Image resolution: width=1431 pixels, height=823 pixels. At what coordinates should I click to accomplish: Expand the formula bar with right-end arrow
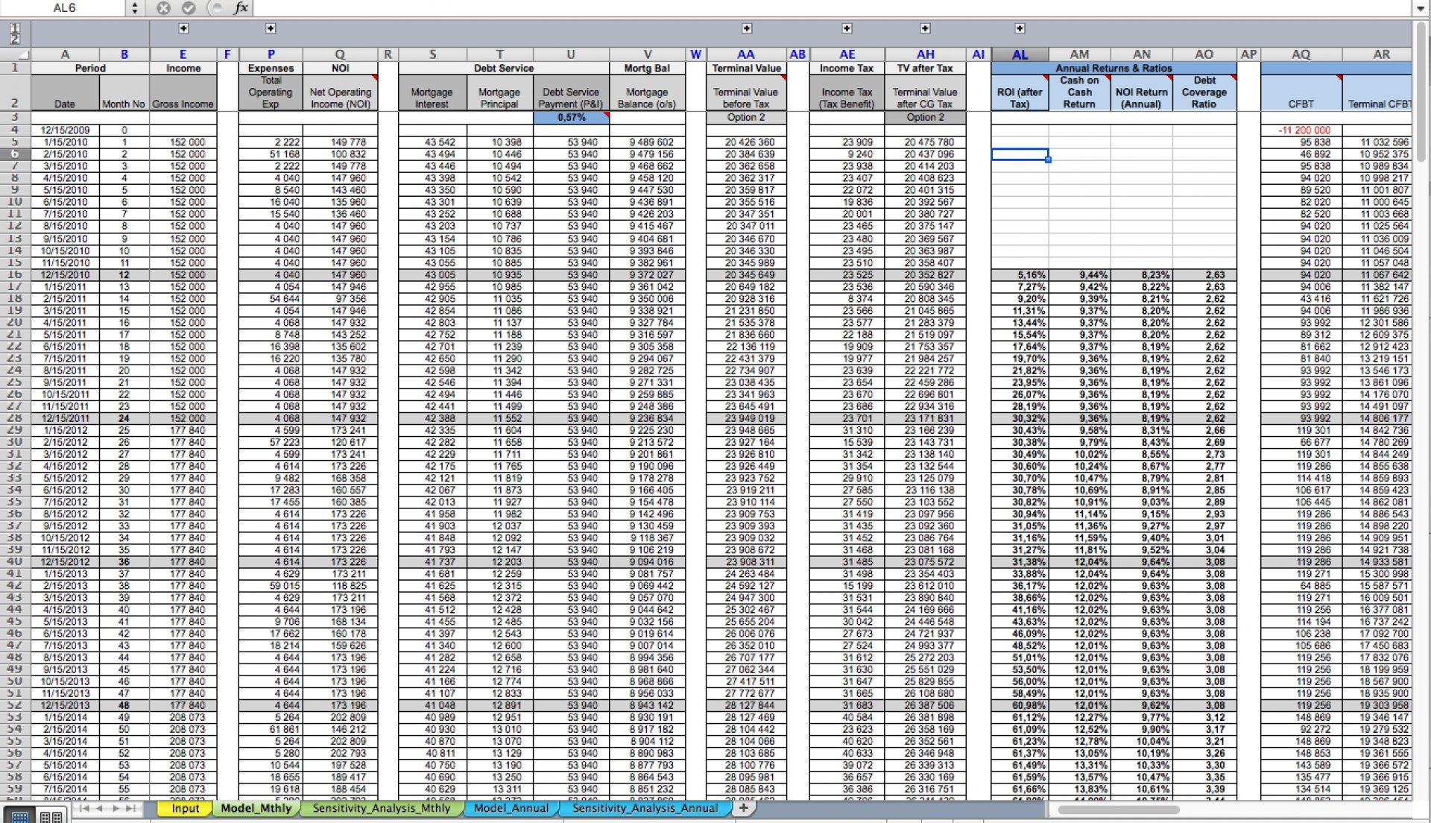click(x=1421, y=8)
